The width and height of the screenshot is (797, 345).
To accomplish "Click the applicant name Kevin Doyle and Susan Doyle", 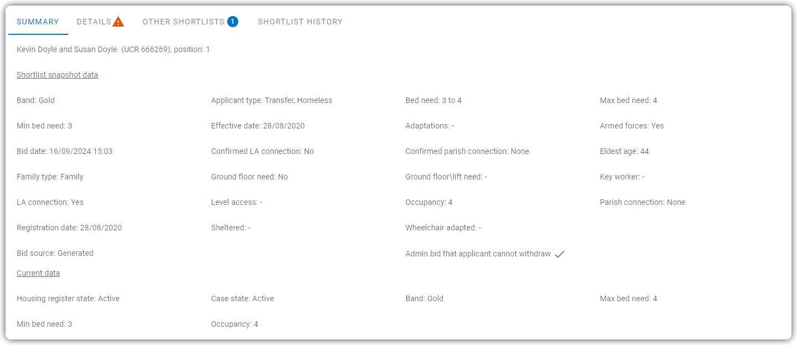I will 67,49.
